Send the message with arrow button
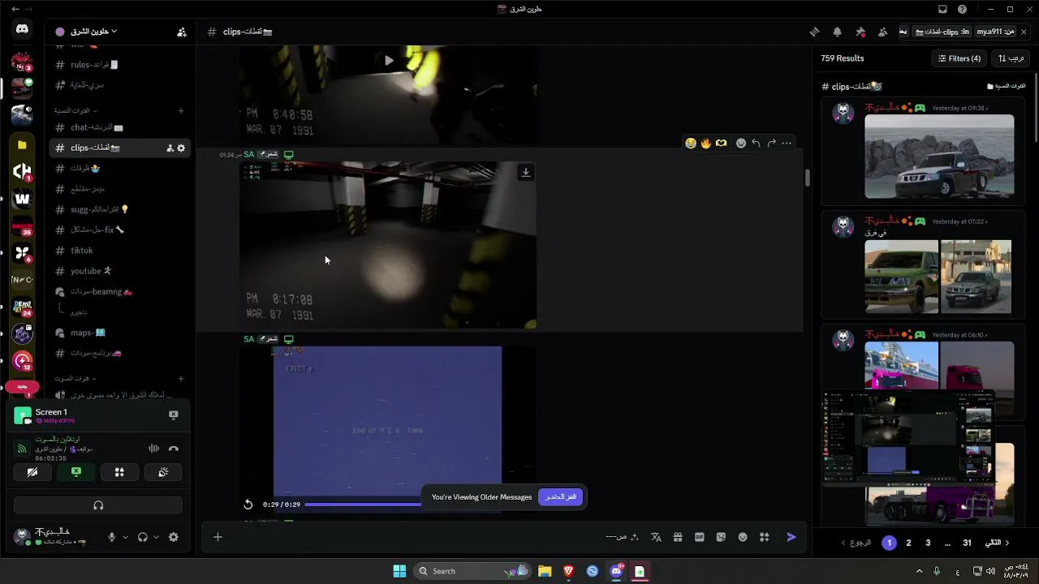Image resolution: width=1039 pixels, height=584 pixels. (791, 537)
